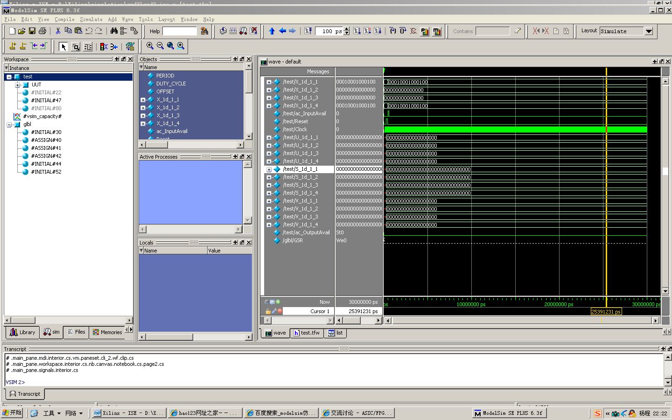Click the Windows Start button
The height and width of the screenshot is (420, 672).
point(12,413)
